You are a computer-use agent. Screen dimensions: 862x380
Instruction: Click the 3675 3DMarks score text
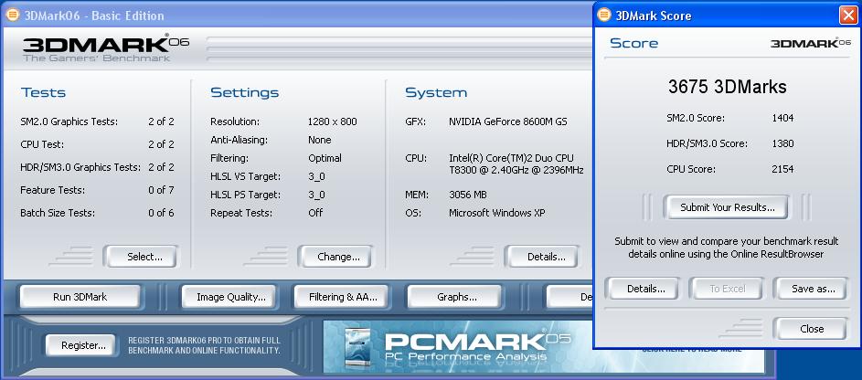tap(727, 87)
